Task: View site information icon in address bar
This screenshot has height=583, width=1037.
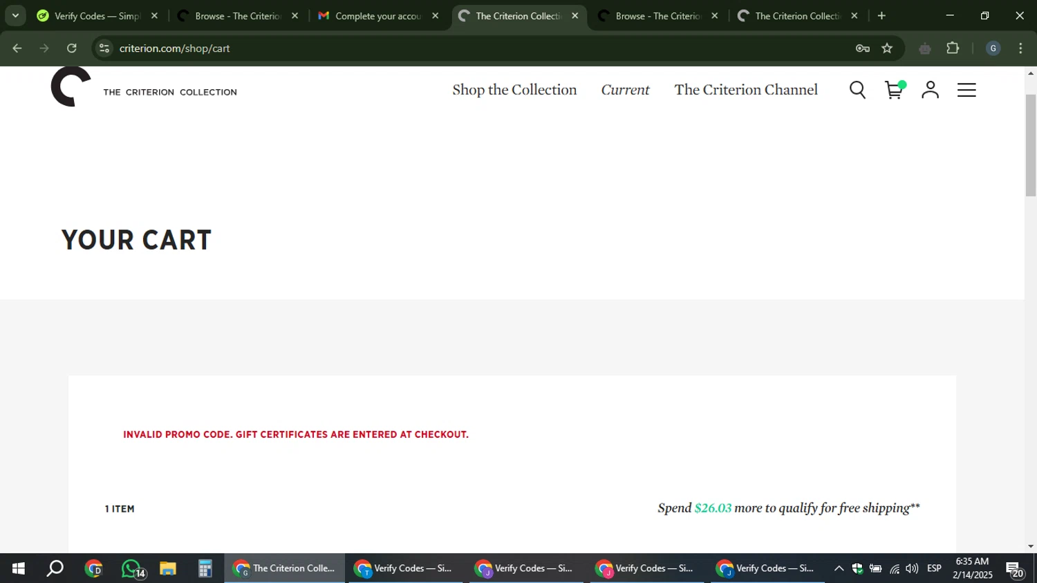Action: point(104,48)
